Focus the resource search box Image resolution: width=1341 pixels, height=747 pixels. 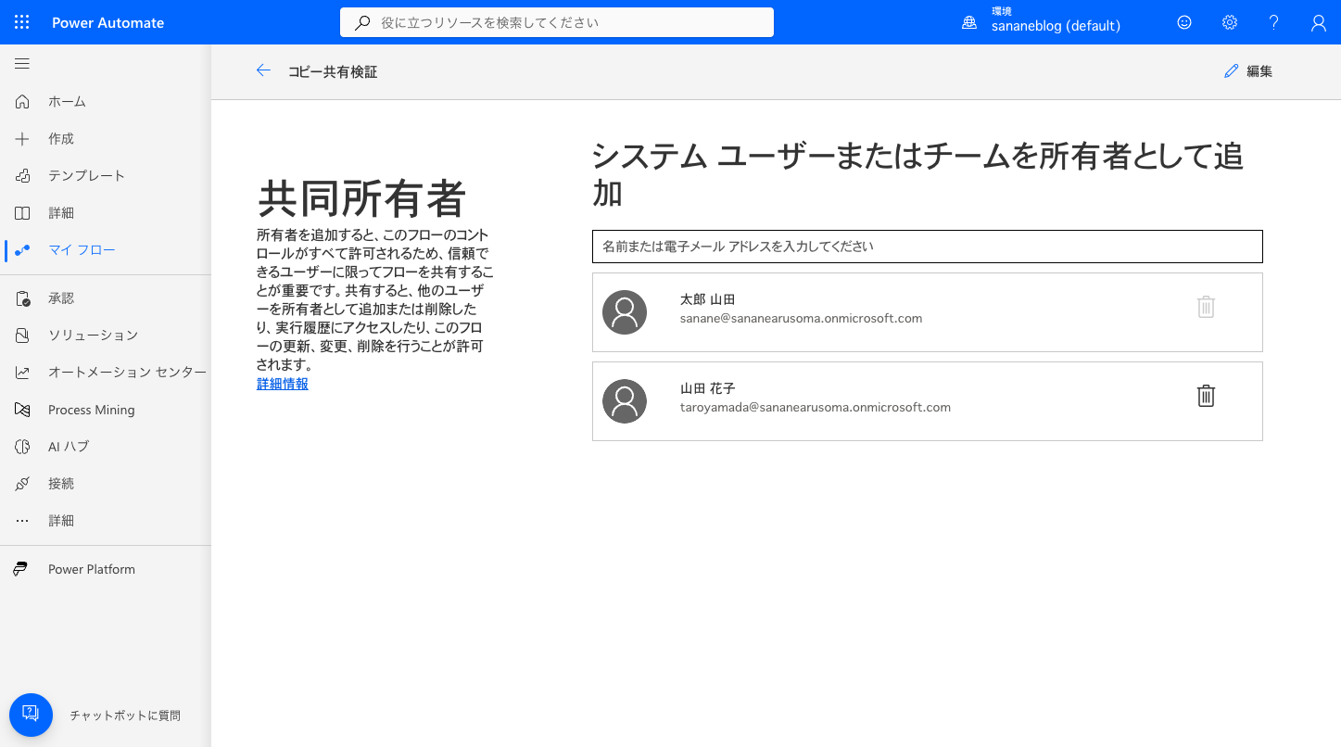(557, 22)
